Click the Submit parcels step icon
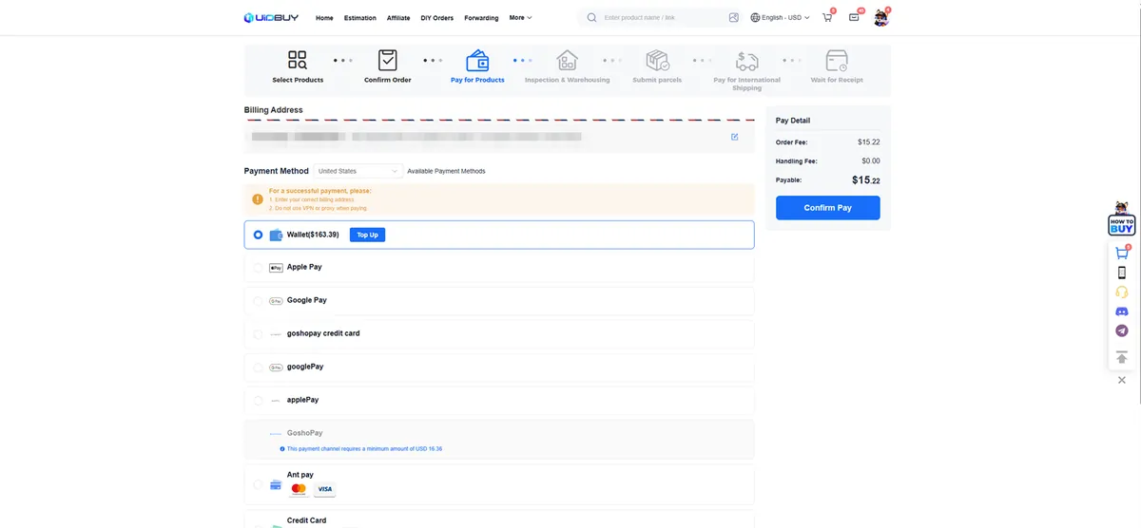 [x=657, y=61]
